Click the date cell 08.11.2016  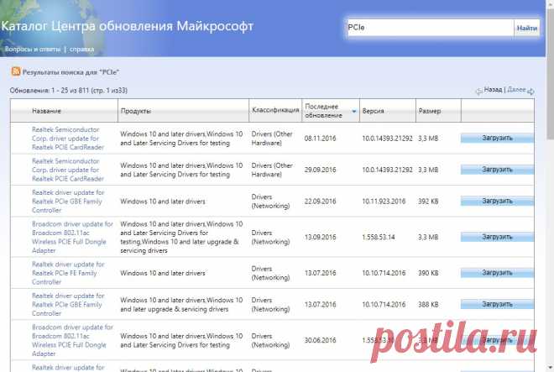pyautogui.click(x=320, y=139)
